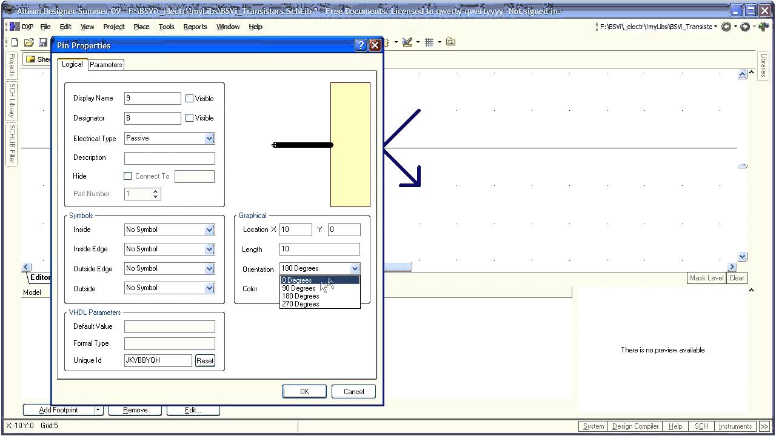Open the Project menu

click(x=114, y=27)
